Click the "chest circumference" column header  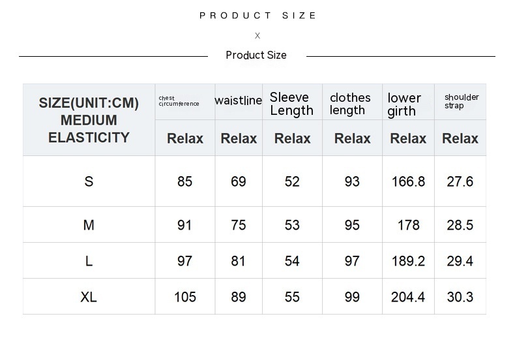click(x=179, y=101)
